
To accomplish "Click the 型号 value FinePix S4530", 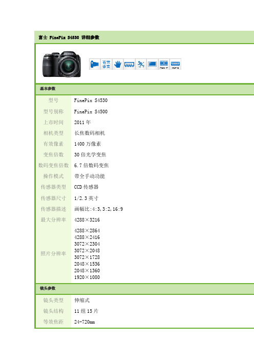I will coord(91,101).
